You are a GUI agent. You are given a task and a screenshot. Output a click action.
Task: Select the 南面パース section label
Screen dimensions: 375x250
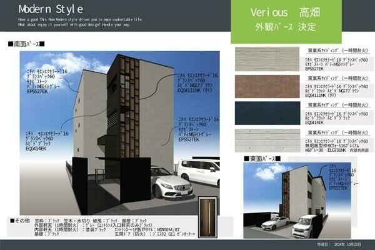(26, 44)
